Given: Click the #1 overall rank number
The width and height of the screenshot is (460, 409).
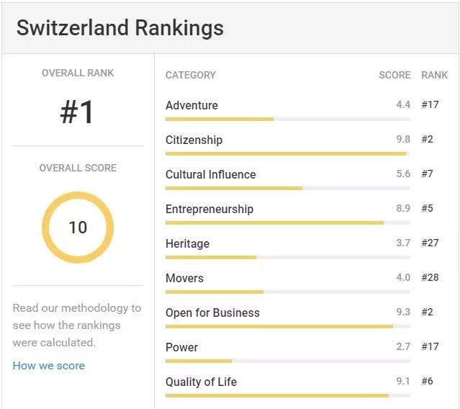Looking at the screenshot, I should point(77,112).
